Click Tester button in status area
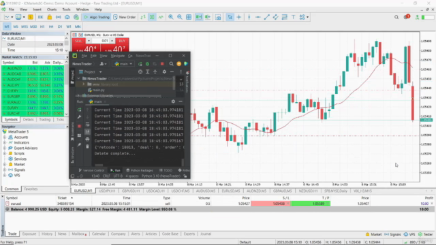The height and width of the screenshot is (245, 436). pos(426,234)
